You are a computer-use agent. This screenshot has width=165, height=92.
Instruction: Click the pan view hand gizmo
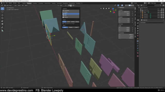(106, 8)
